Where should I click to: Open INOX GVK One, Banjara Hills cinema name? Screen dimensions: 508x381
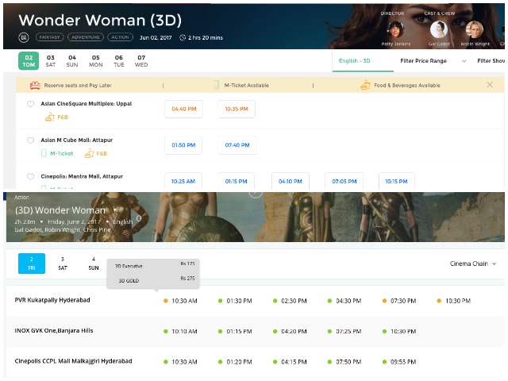click(54, 331)
